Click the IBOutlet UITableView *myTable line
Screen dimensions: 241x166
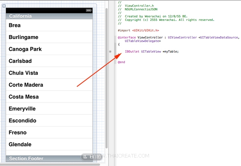[x=152, y=51]
